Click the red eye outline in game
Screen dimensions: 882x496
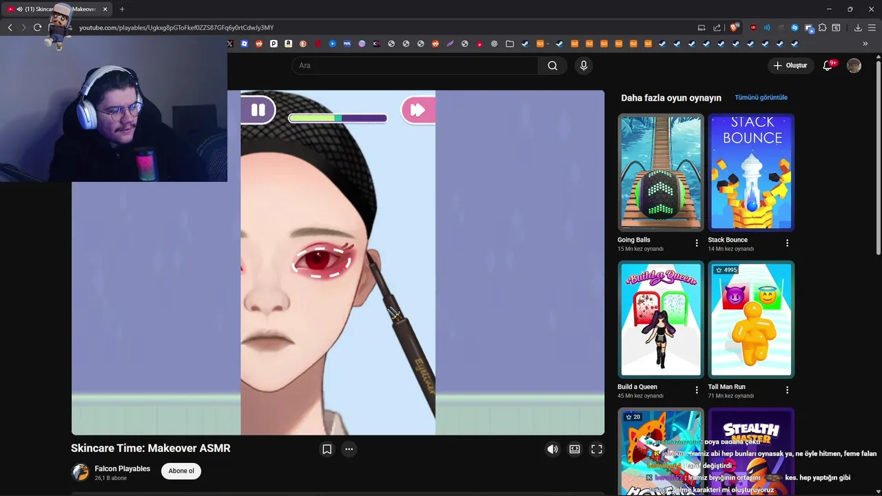click(x=322, y=262)
